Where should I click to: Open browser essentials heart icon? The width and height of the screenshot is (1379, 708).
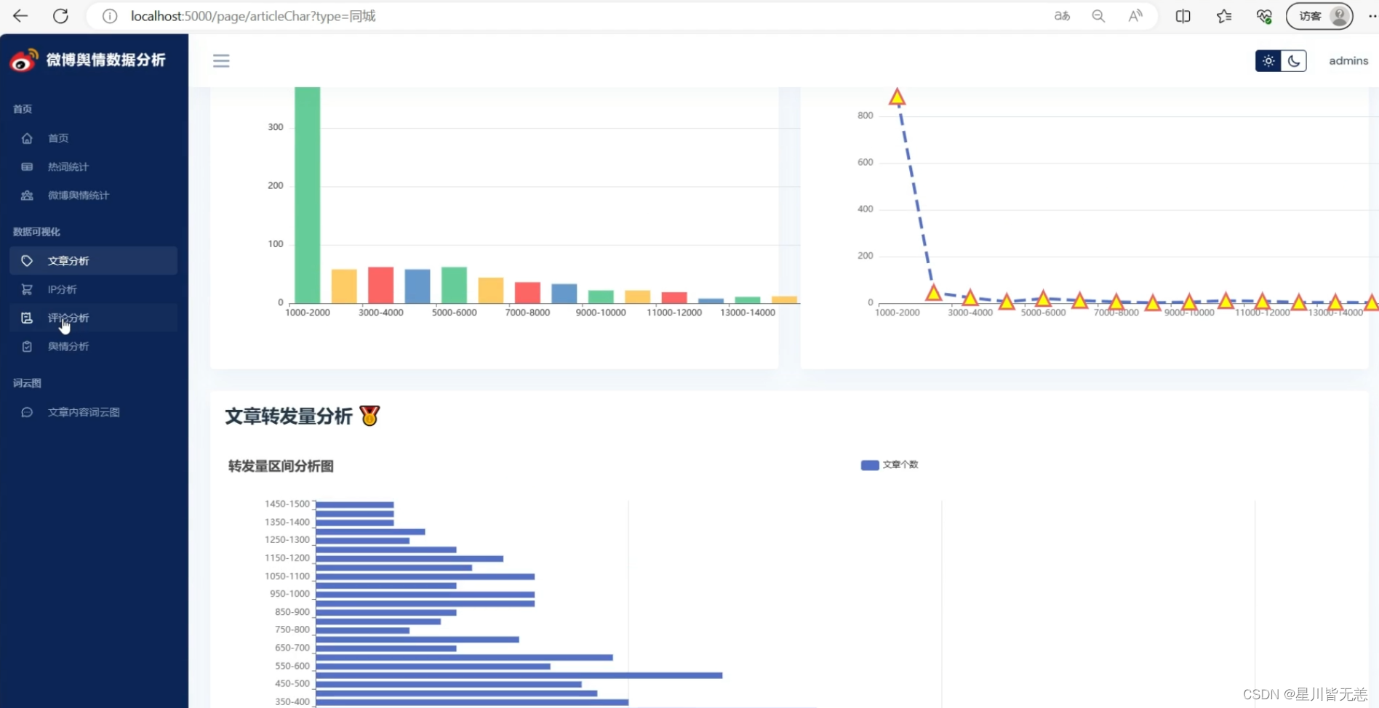(x=1264, y=16)
